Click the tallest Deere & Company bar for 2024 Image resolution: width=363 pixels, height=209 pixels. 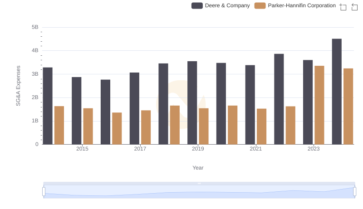click(x=337, y=92)
